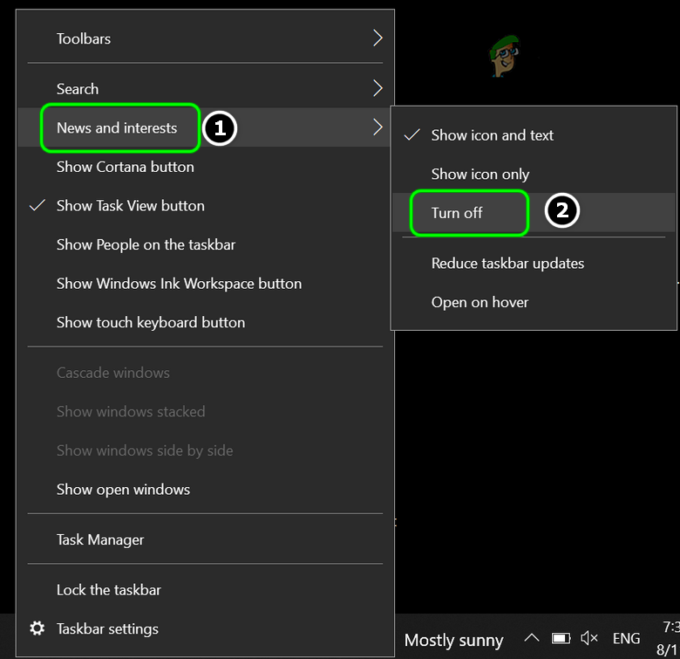Screen dimensions: 680x659
Task: Expand the Toolbars submenu arrow
Action: [377, 38]
